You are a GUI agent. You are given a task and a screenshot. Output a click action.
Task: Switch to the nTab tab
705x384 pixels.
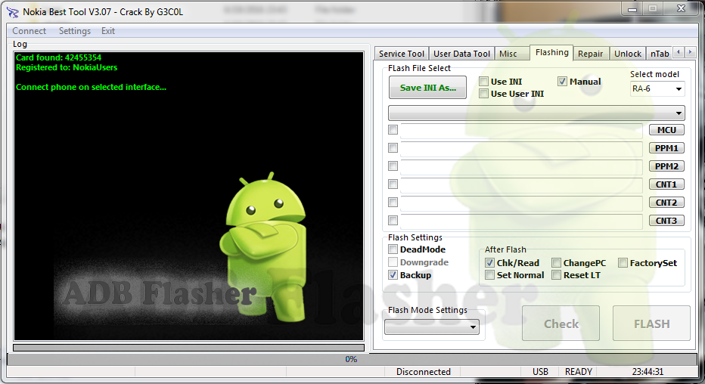point(660,54)
